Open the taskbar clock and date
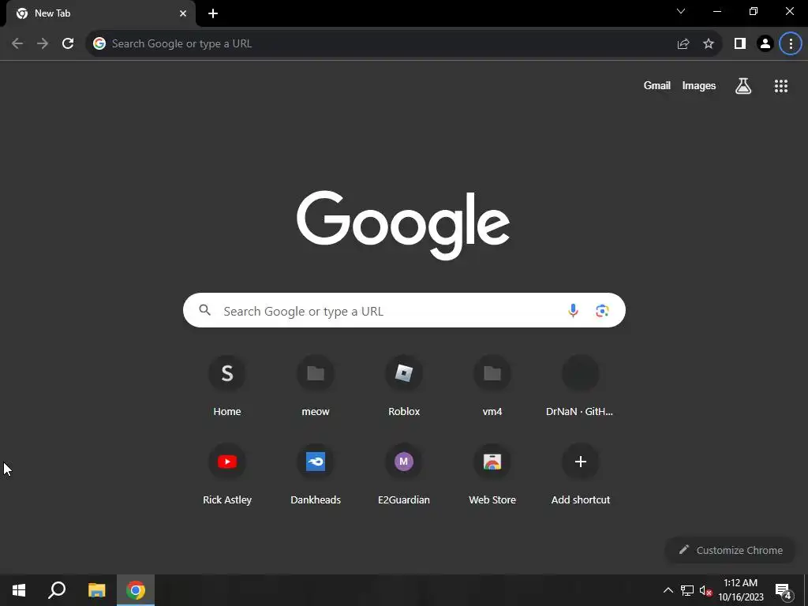 741,590
